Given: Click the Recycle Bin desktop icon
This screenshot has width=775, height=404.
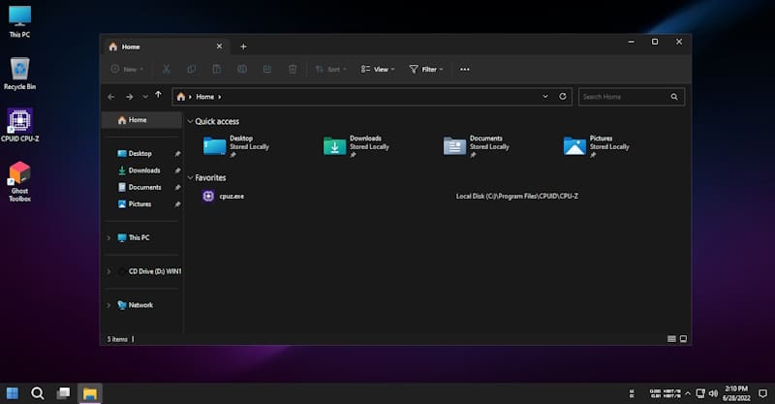Looking at the screenshot, I should (x=19, y=68).
